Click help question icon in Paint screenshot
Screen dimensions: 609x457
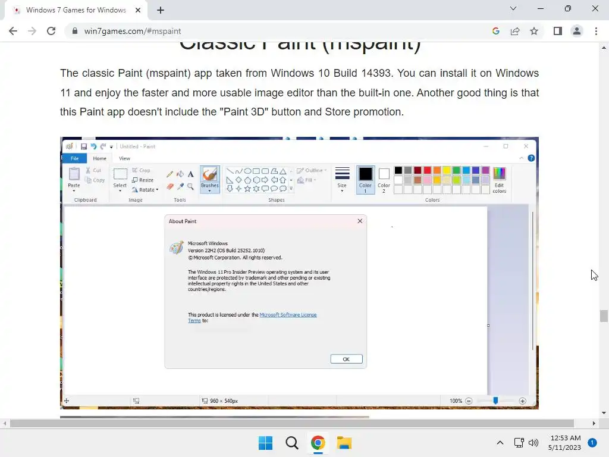(x=531, y=158)
